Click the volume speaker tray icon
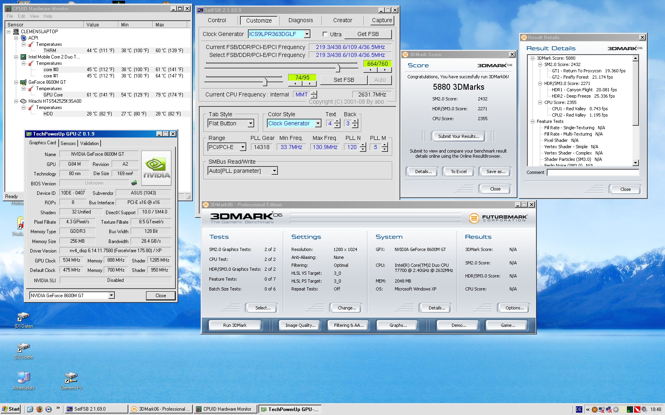665x415 pixels. click(644, 409)
